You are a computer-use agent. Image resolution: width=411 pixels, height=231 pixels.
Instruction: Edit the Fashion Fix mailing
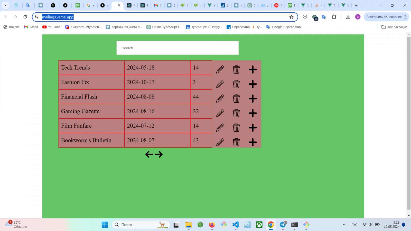[220, 84]
